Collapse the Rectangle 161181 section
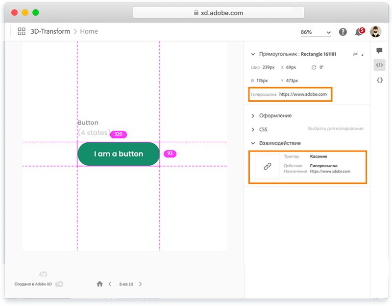This screenshot has width=392, height=306. [x=253, y=54]
